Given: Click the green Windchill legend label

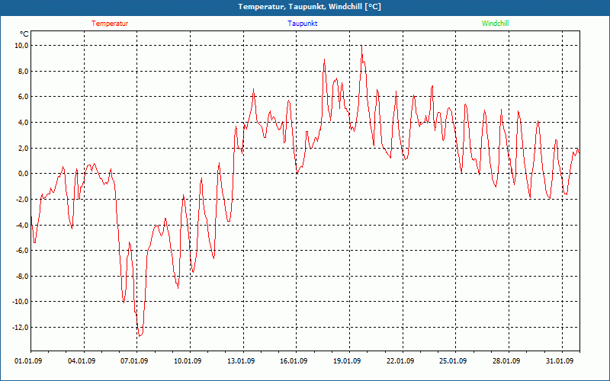Looking at the screenshot, I should point(495,24).
